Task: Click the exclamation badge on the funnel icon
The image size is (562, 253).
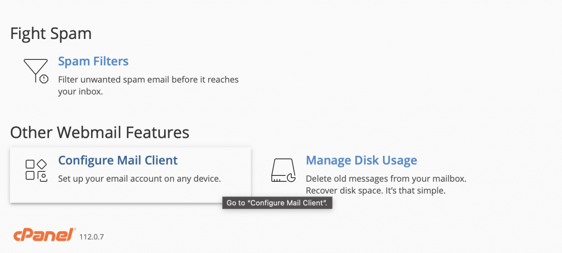Action: (x=44, y=78)
